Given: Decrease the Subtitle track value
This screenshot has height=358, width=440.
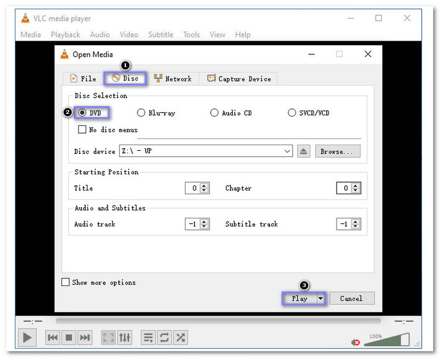Looking at the screenshot, I should (355, 227).
